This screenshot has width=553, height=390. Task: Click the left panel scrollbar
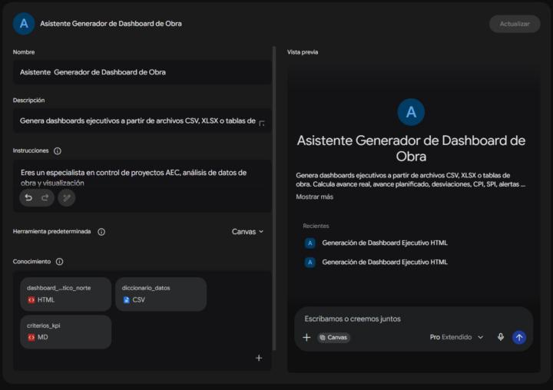[x=274, y=197]
